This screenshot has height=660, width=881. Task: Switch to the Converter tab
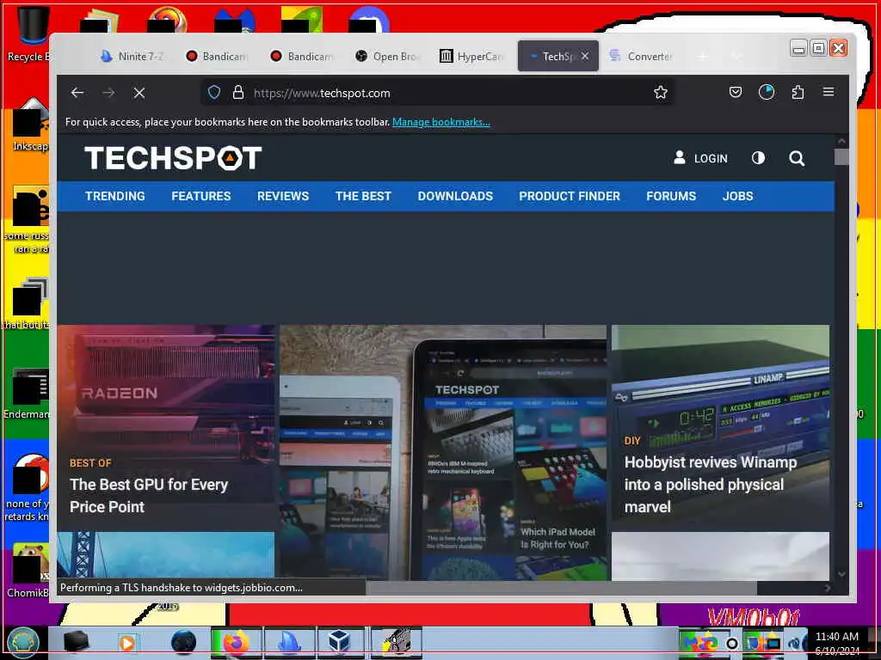(x=642, y=56)
